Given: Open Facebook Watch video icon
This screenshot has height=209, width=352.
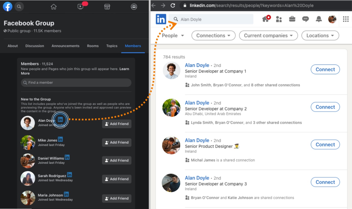Looking at the screenshot, I should 81,7.
